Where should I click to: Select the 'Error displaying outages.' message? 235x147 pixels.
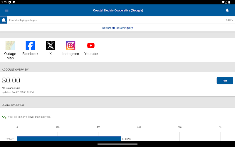23,20
